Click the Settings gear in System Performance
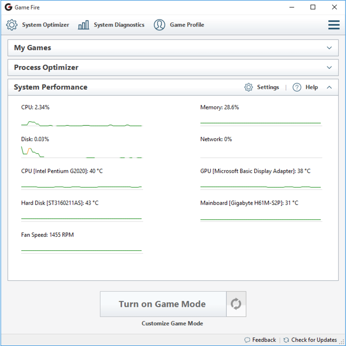This screenshot has height=346, width=346. point(248,87)
